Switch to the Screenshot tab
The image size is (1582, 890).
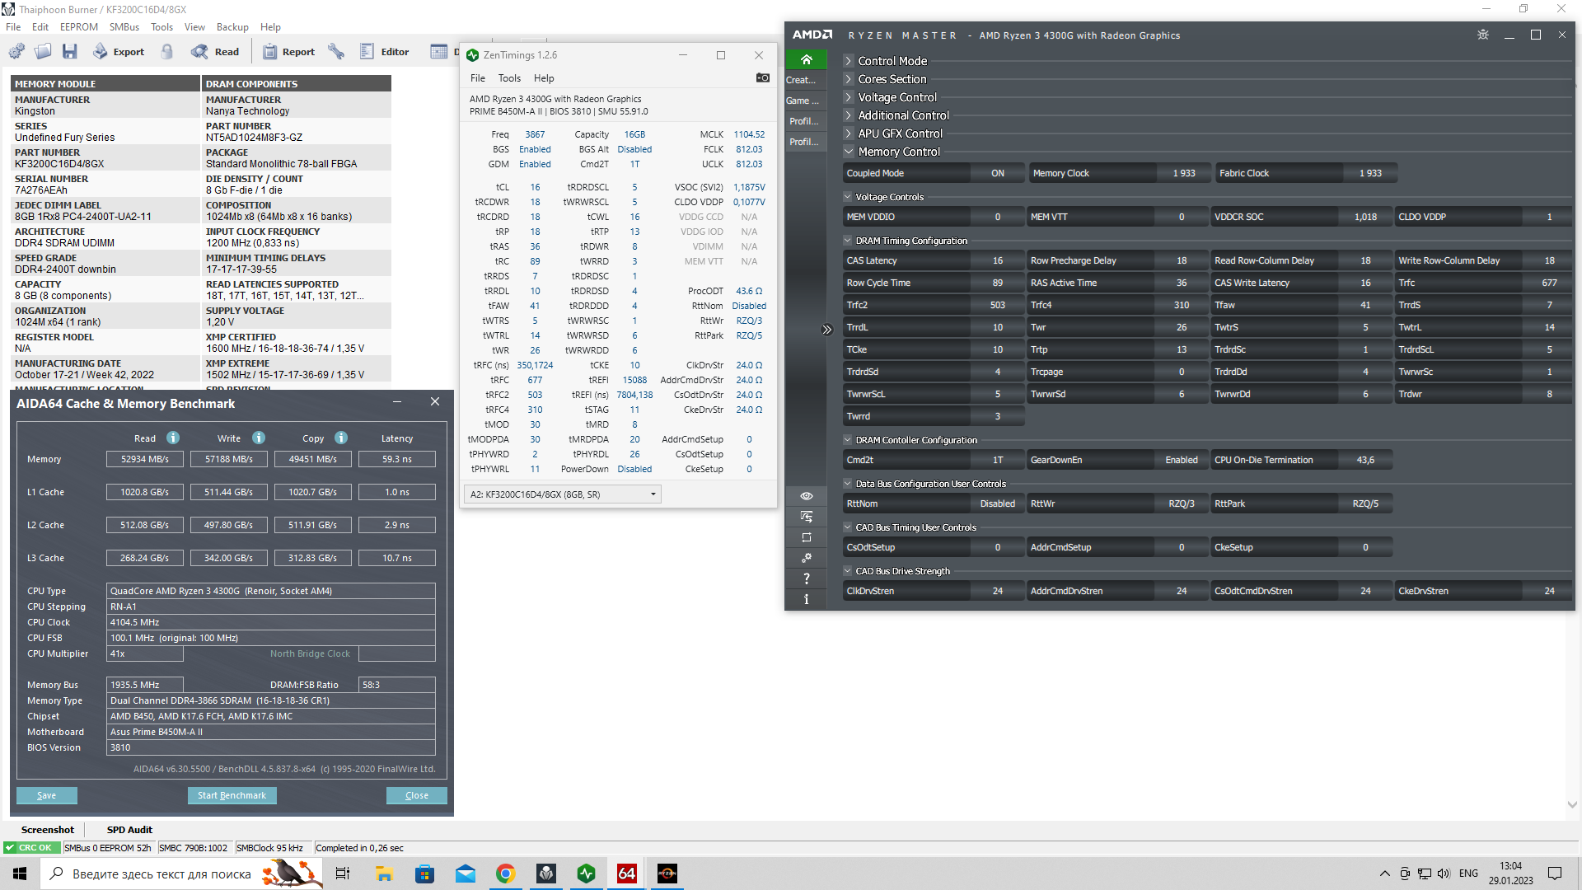click(48, 830)
